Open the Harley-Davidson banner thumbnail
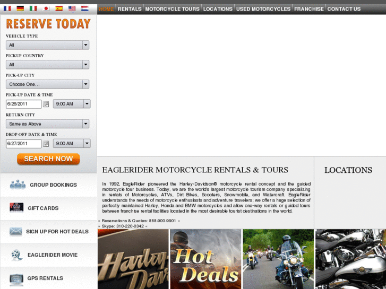This screenshot has width=386, height=289. coord(133,259)
